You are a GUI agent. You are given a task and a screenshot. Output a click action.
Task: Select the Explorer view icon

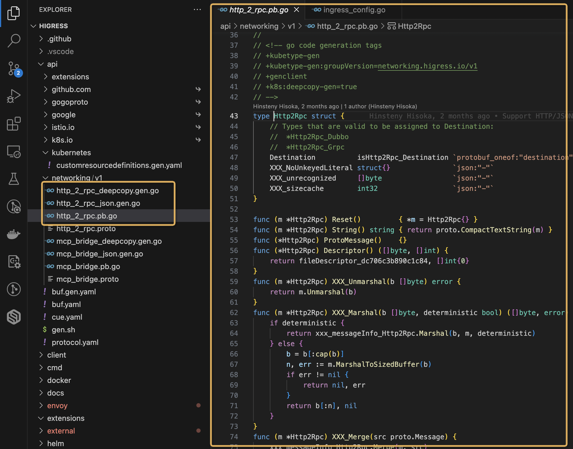(14, 13)
